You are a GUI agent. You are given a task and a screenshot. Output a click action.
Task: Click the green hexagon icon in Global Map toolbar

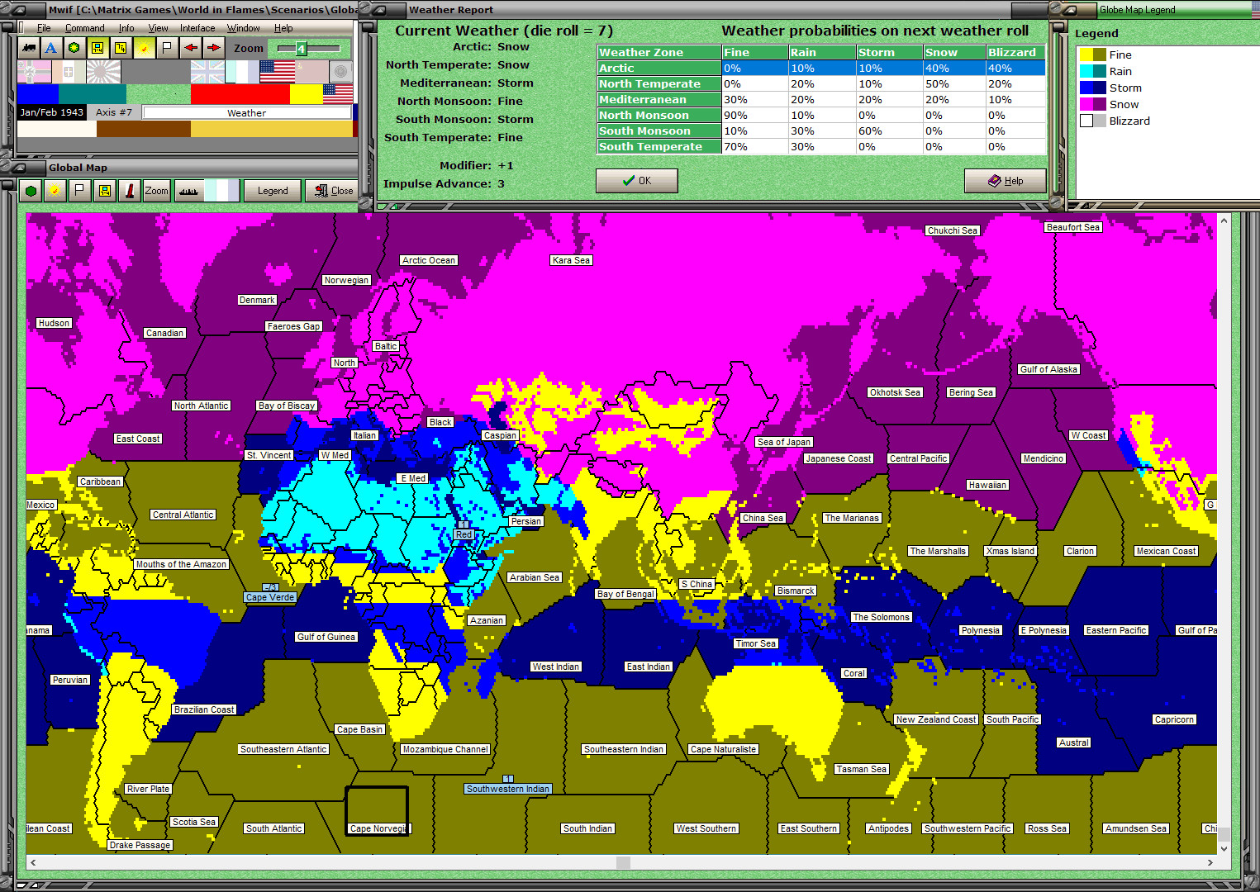pos(31,191)
